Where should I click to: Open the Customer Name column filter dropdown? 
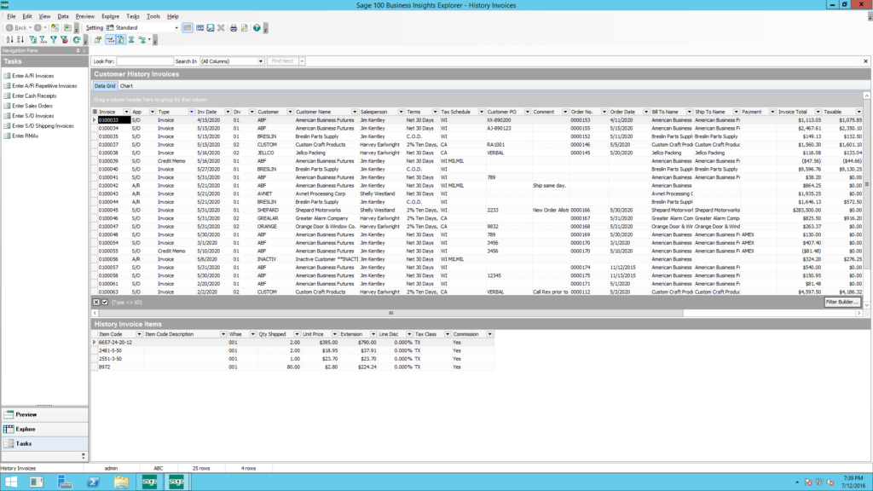354,112
